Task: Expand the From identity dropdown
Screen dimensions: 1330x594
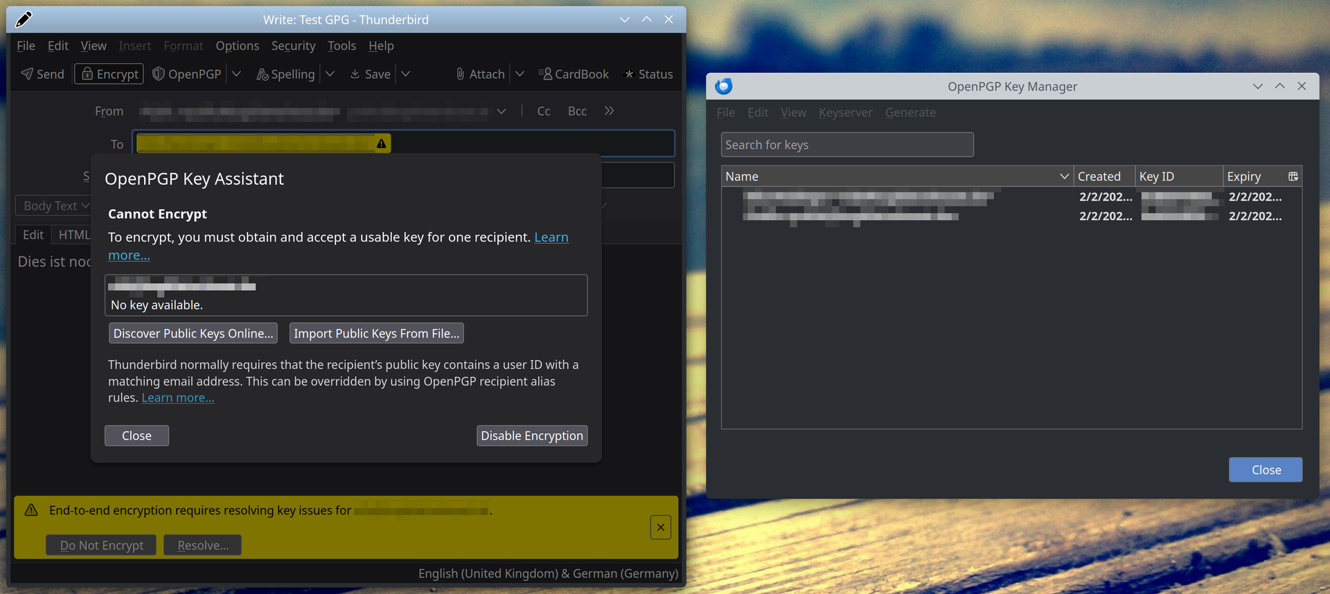Action: pyautogui.click(x=501, y=111)
